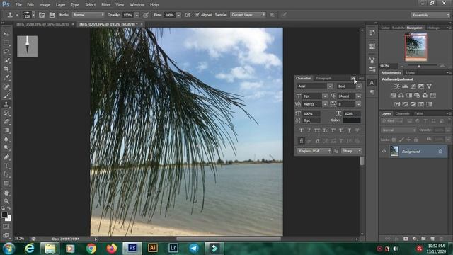Adjust the Navigator zoom slider
Viewport: 453px width, 255px height.
418,66
